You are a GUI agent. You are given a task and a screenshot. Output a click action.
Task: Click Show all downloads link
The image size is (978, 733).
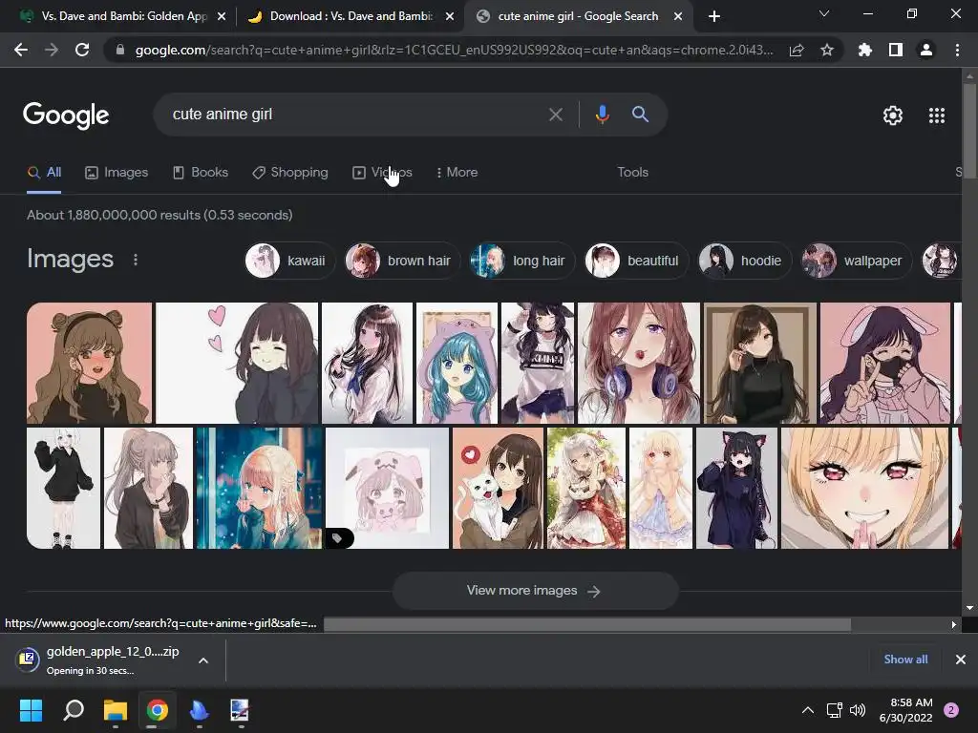click(905, 660)
